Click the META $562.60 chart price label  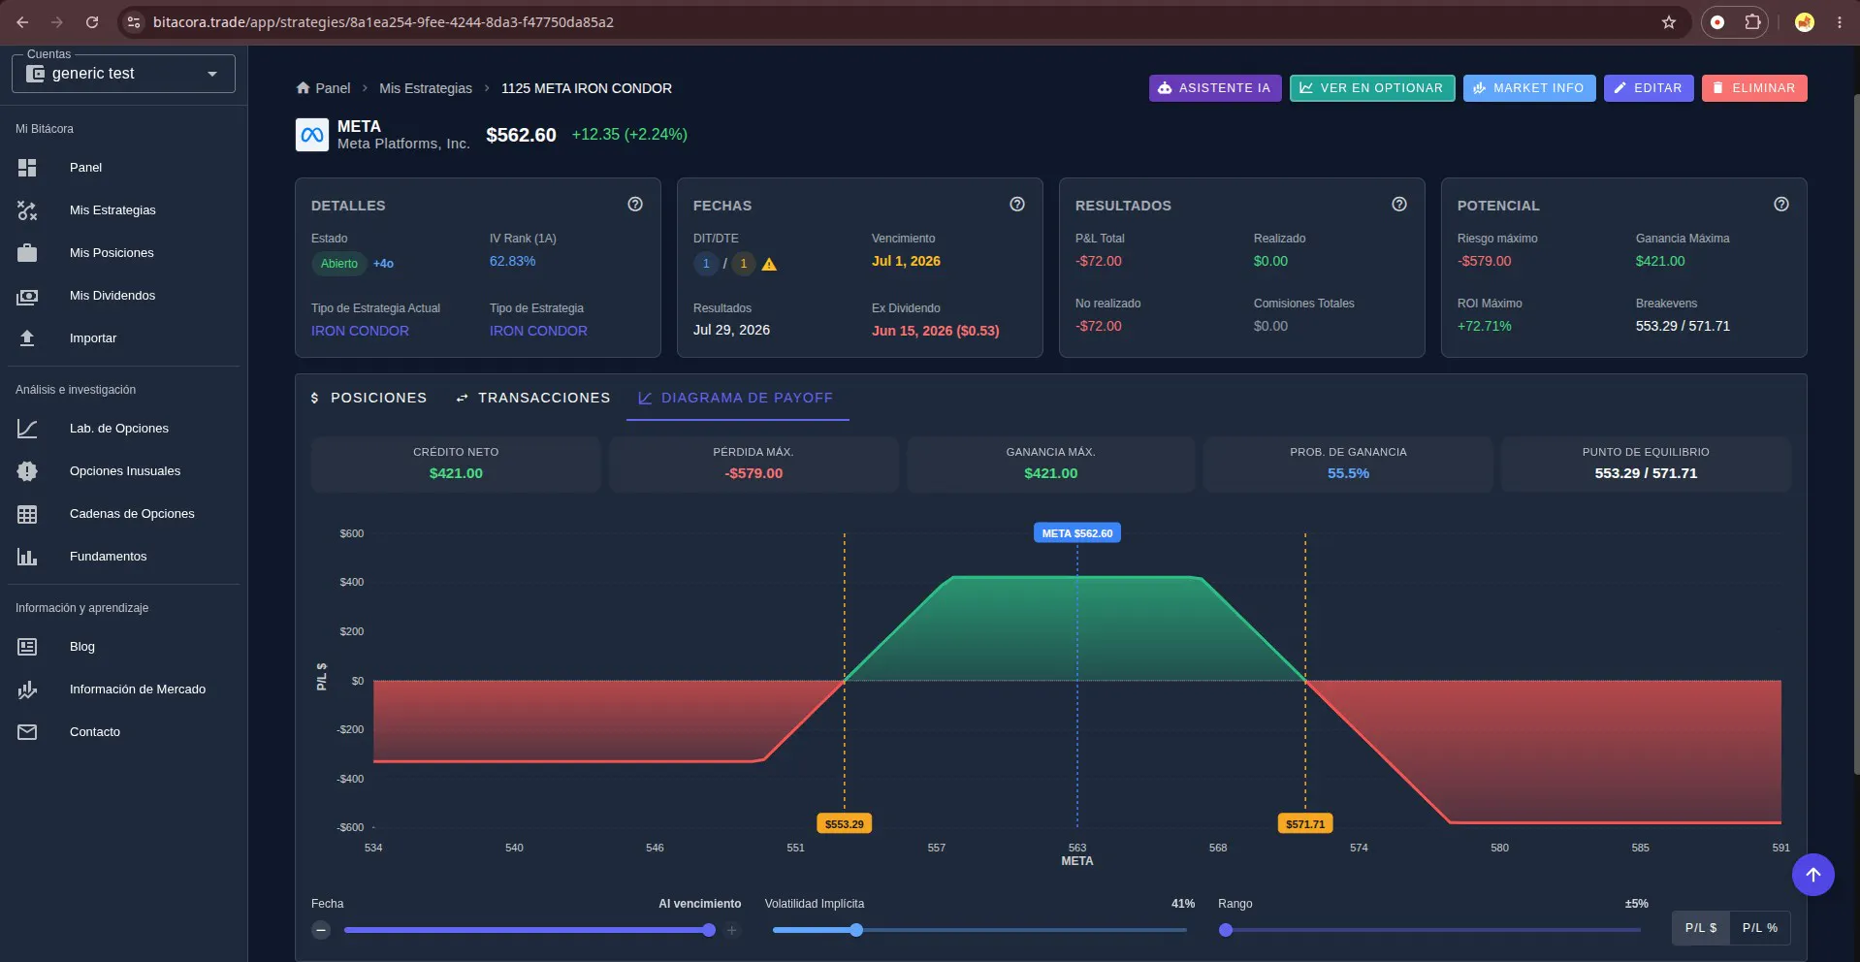pos(1077,532)
